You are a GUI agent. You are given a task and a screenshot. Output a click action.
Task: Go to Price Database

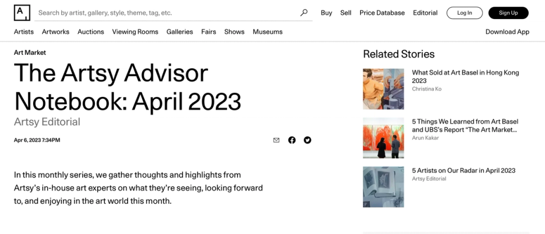pos(382,13)
